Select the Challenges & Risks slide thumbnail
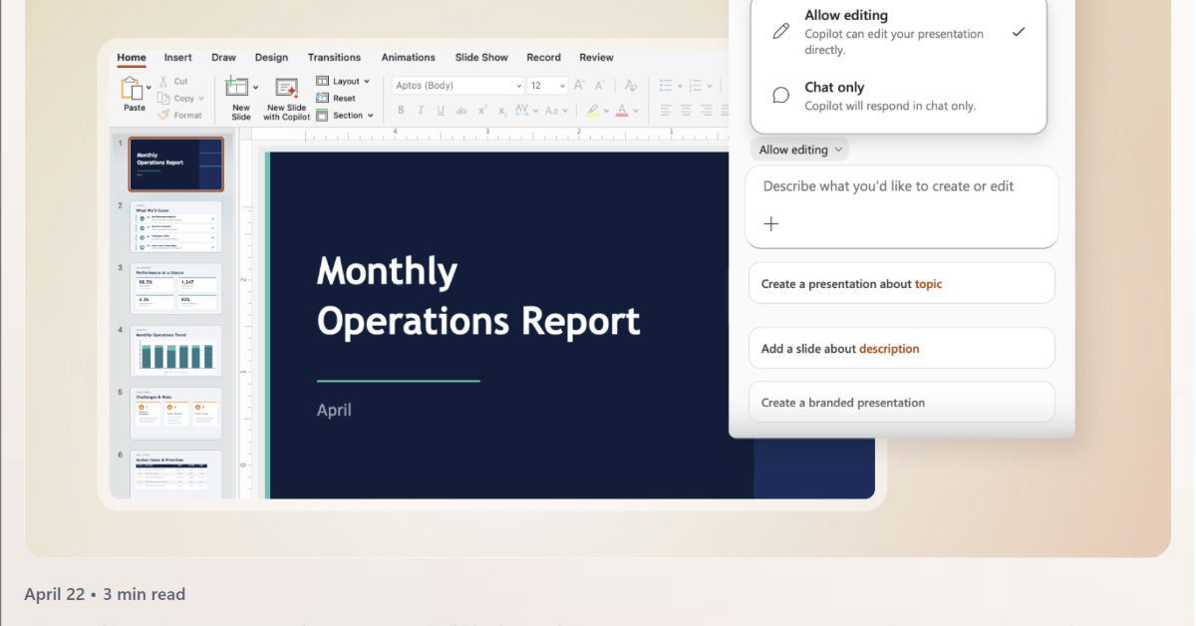1196x626 pixels. point(176,414)
